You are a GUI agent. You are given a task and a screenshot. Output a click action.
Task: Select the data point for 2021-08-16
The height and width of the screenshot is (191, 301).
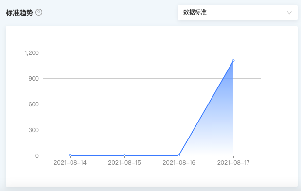point(179,155)
